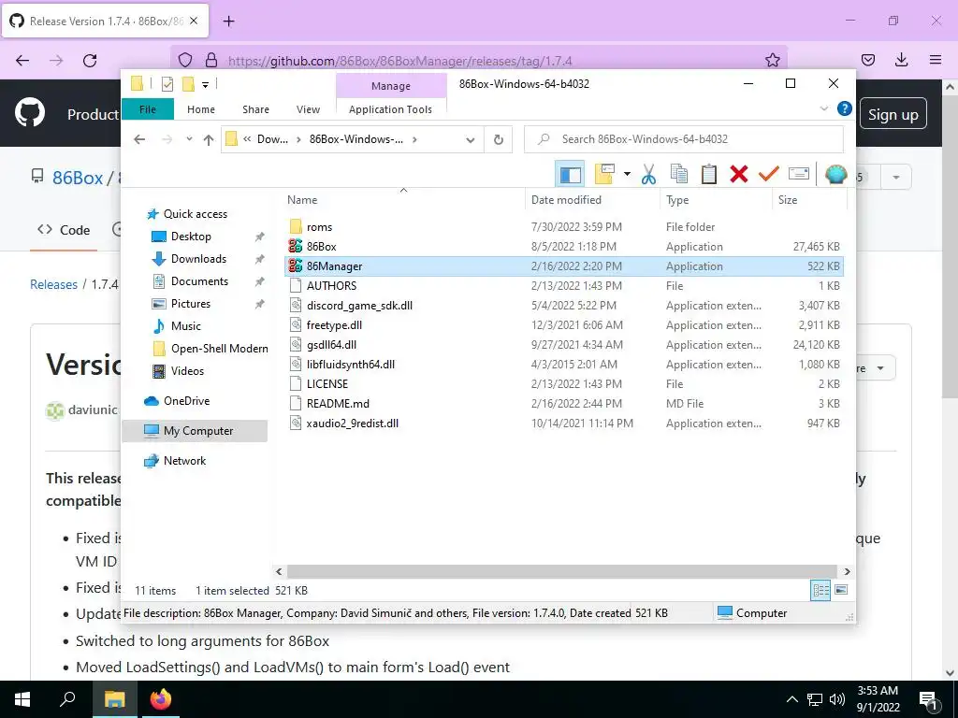The height and width of the screenshot is (718, 958).
Task: Sort by the Type column header
Action: (x=716, y=200)
